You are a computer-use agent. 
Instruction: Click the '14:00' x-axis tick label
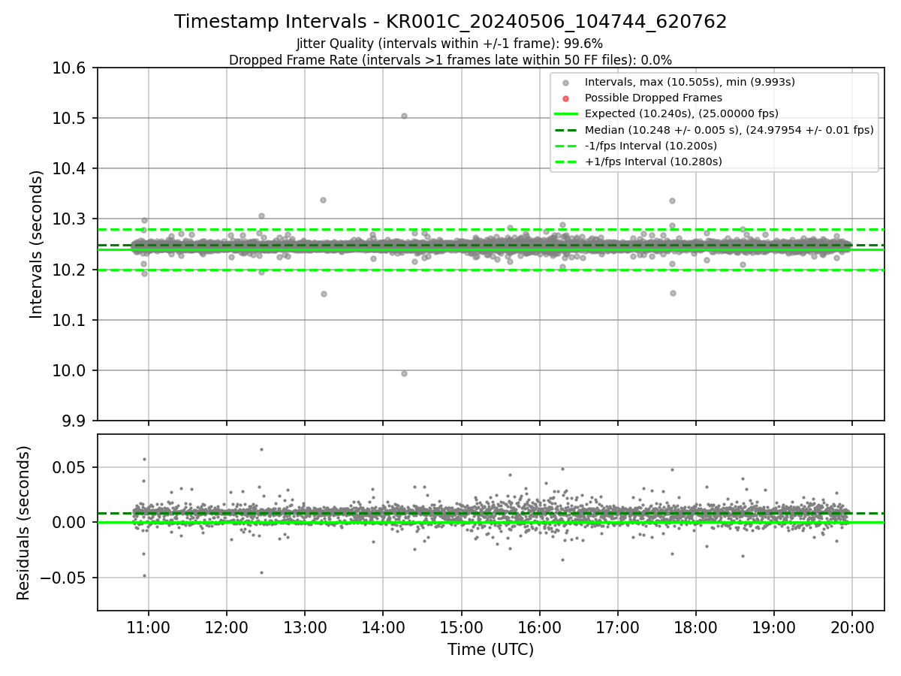click(383, 626)
